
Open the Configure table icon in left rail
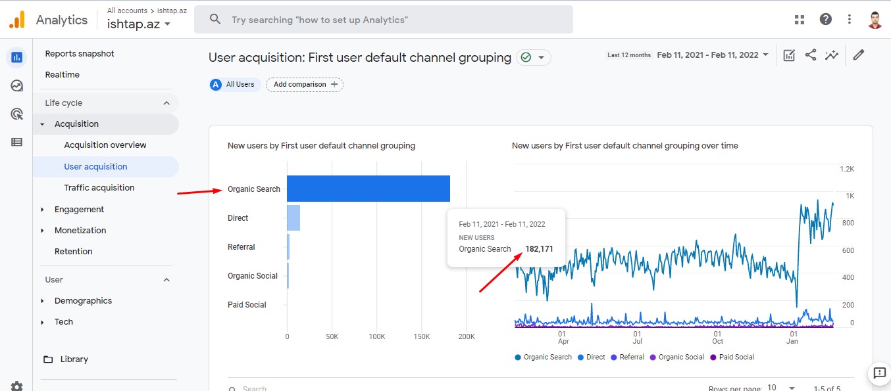tap(16, 142)
